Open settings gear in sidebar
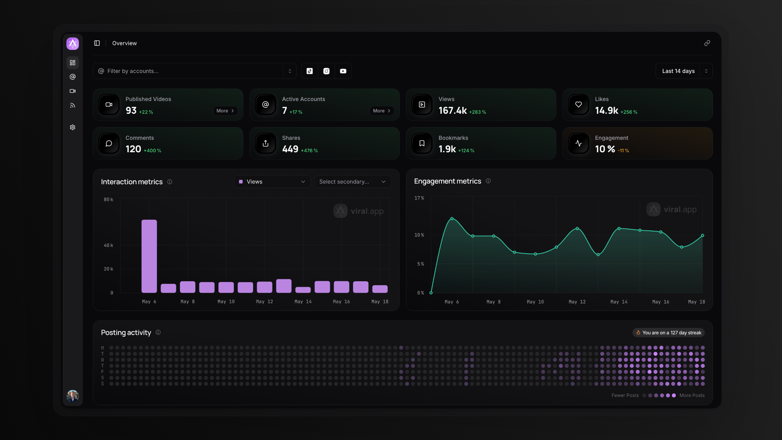This screenshot has height=440, width=782. pos(73,127)
